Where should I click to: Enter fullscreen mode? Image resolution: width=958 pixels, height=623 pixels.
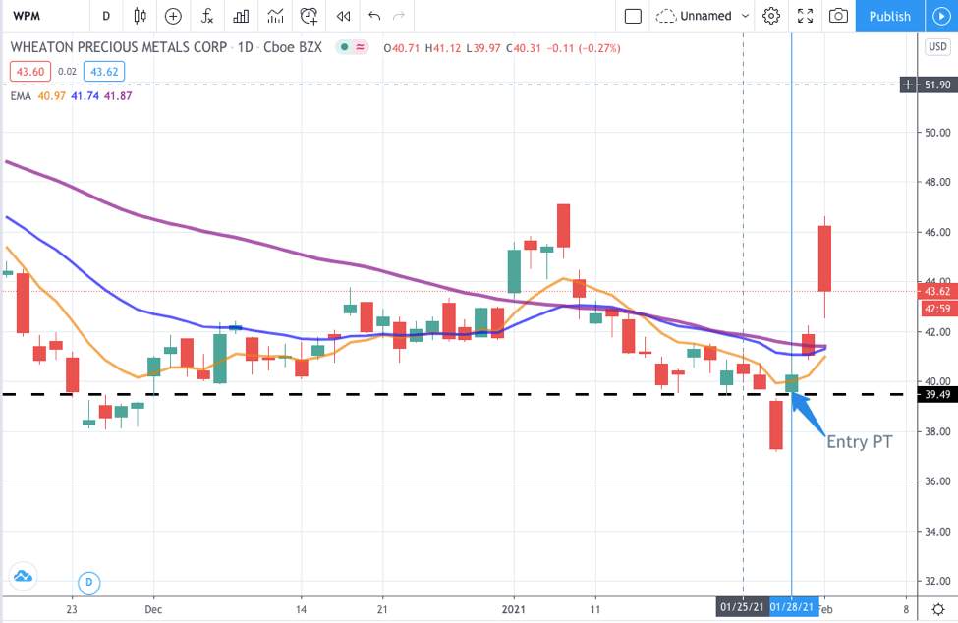click(x=806, y=16)
